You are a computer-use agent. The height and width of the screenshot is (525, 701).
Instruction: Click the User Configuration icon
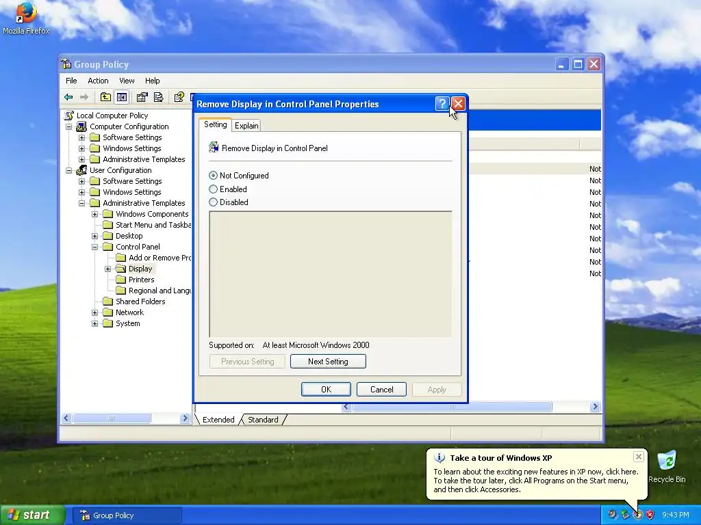click(81, 170)
